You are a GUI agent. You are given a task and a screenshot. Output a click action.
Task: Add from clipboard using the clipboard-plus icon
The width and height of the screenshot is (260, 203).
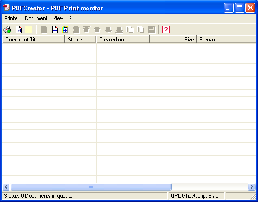click(x=65, y=30)
